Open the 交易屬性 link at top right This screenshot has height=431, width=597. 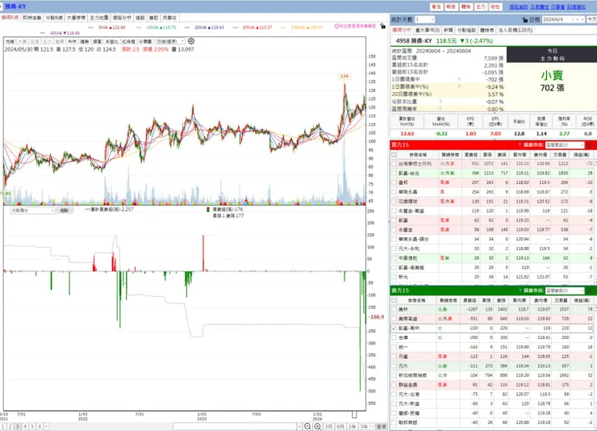pos(540,6)
